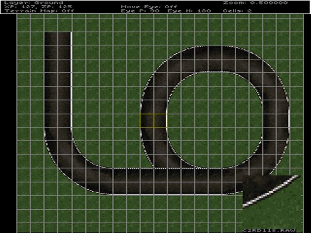311x233 pixels.
Task: Click the grass center inside the road loop
Action: coord(214,120)
